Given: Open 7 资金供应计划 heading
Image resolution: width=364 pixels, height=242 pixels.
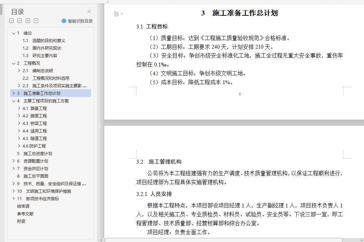Looking at the screenshot, I should [32, 168].
